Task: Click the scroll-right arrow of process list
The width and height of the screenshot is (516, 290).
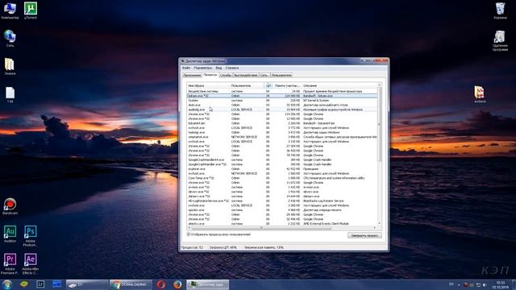Action: (x=374, y=228)
